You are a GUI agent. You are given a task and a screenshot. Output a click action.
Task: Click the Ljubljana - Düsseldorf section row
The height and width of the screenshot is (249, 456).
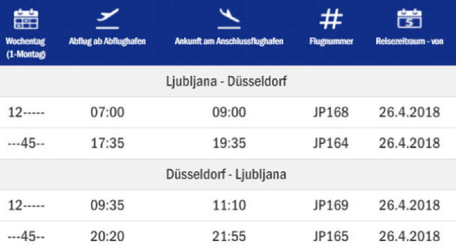click(228, 81)
